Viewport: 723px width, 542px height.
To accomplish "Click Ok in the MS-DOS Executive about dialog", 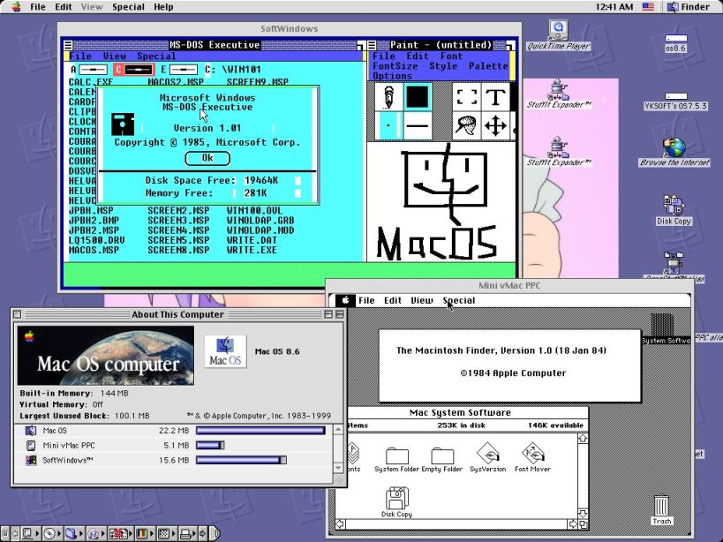I will (x=207, y=158).
